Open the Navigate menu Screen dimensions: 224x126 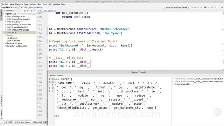[x=19, y=4]
